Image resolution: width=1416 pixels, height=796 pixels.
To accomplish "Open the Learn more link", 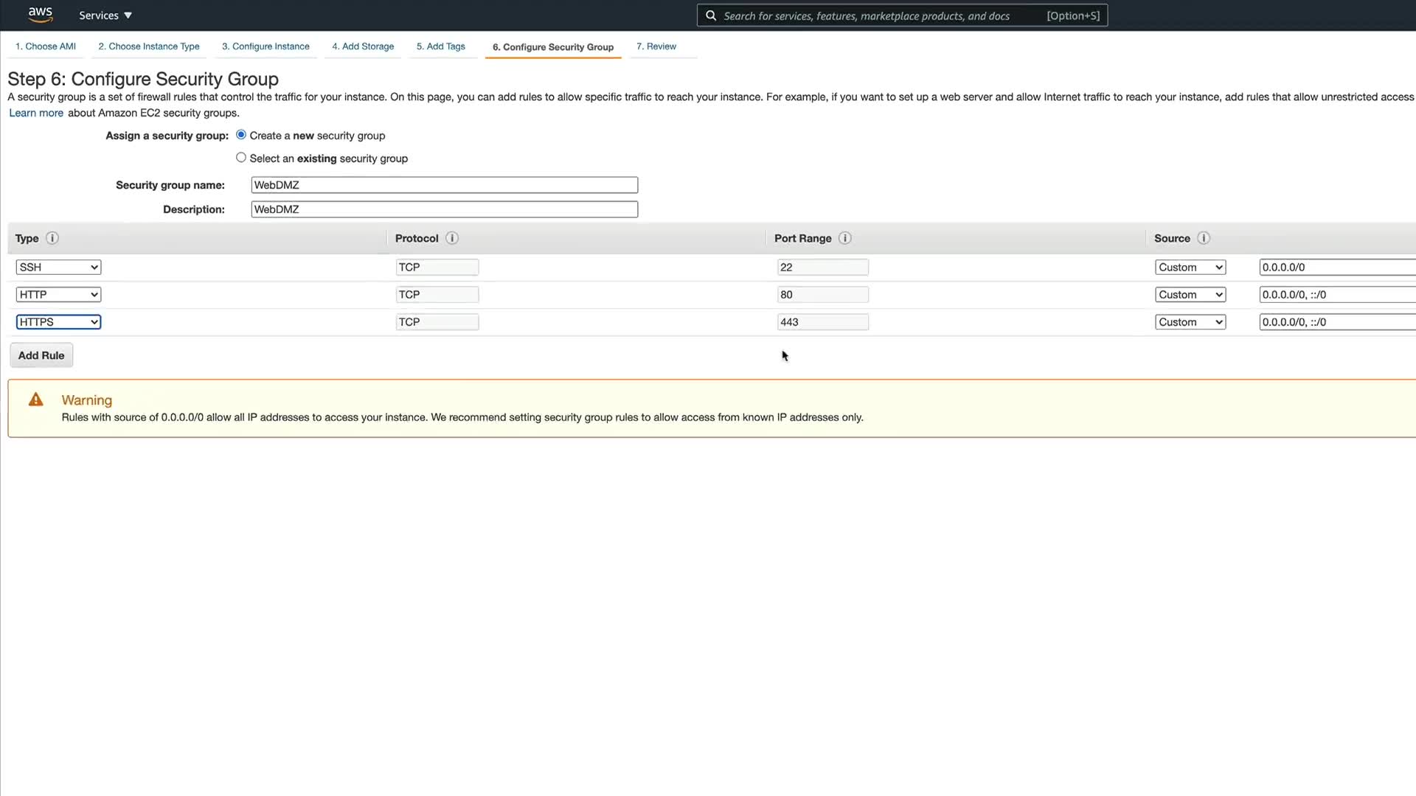I will [36, 113].
